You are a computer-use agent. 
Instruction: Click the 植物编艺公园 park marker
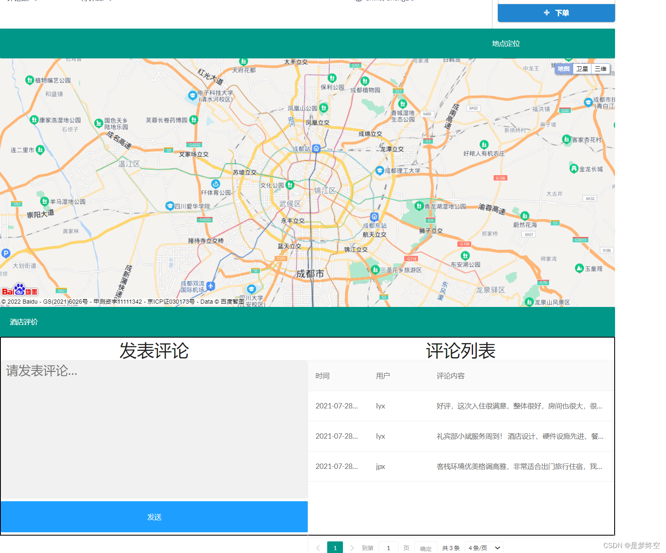pyautogui.click(x=29, y=80)
